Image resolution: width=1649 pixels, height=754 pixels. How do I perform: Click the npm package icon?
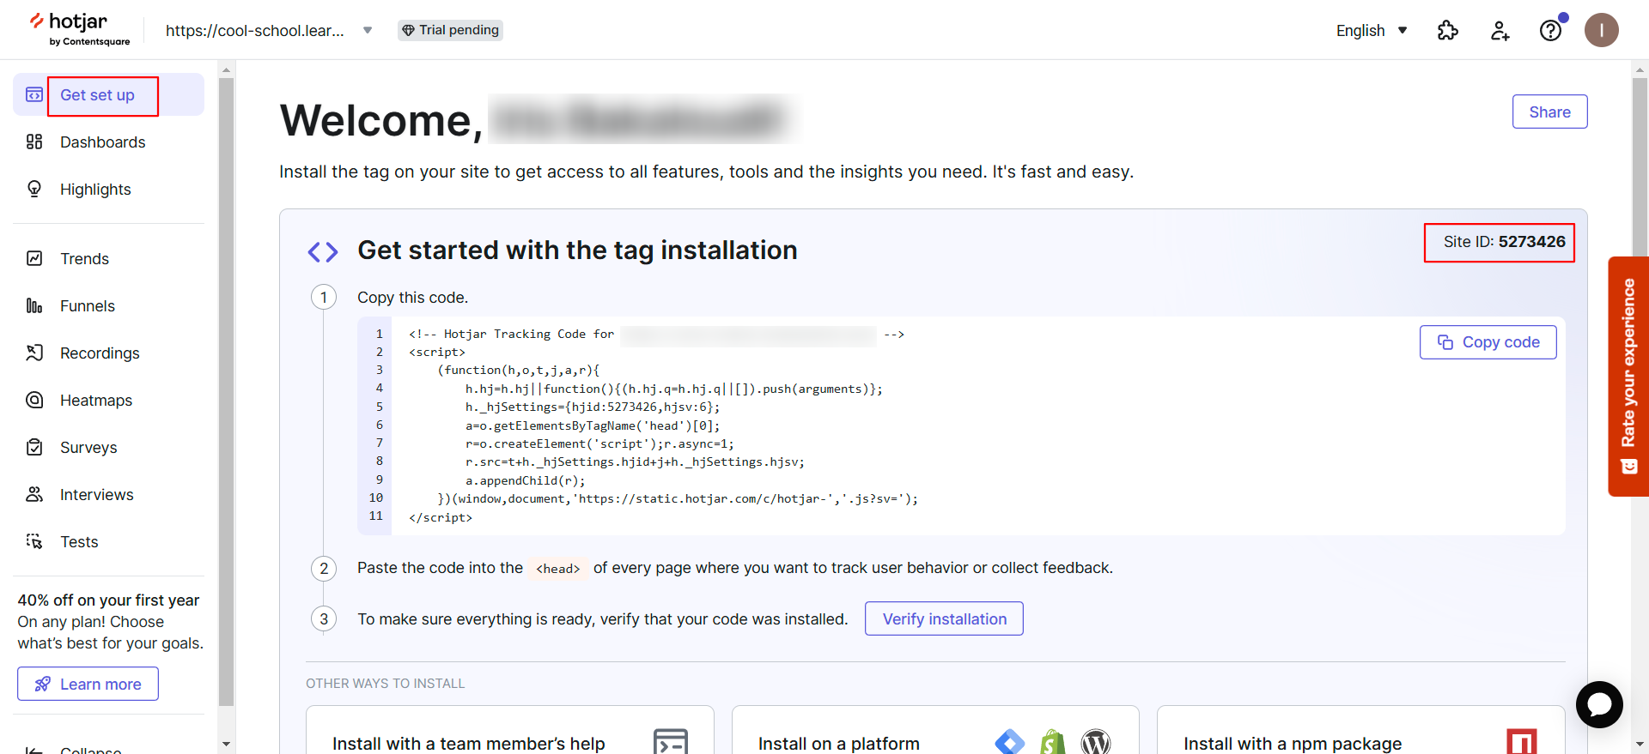pos(1522,742)
